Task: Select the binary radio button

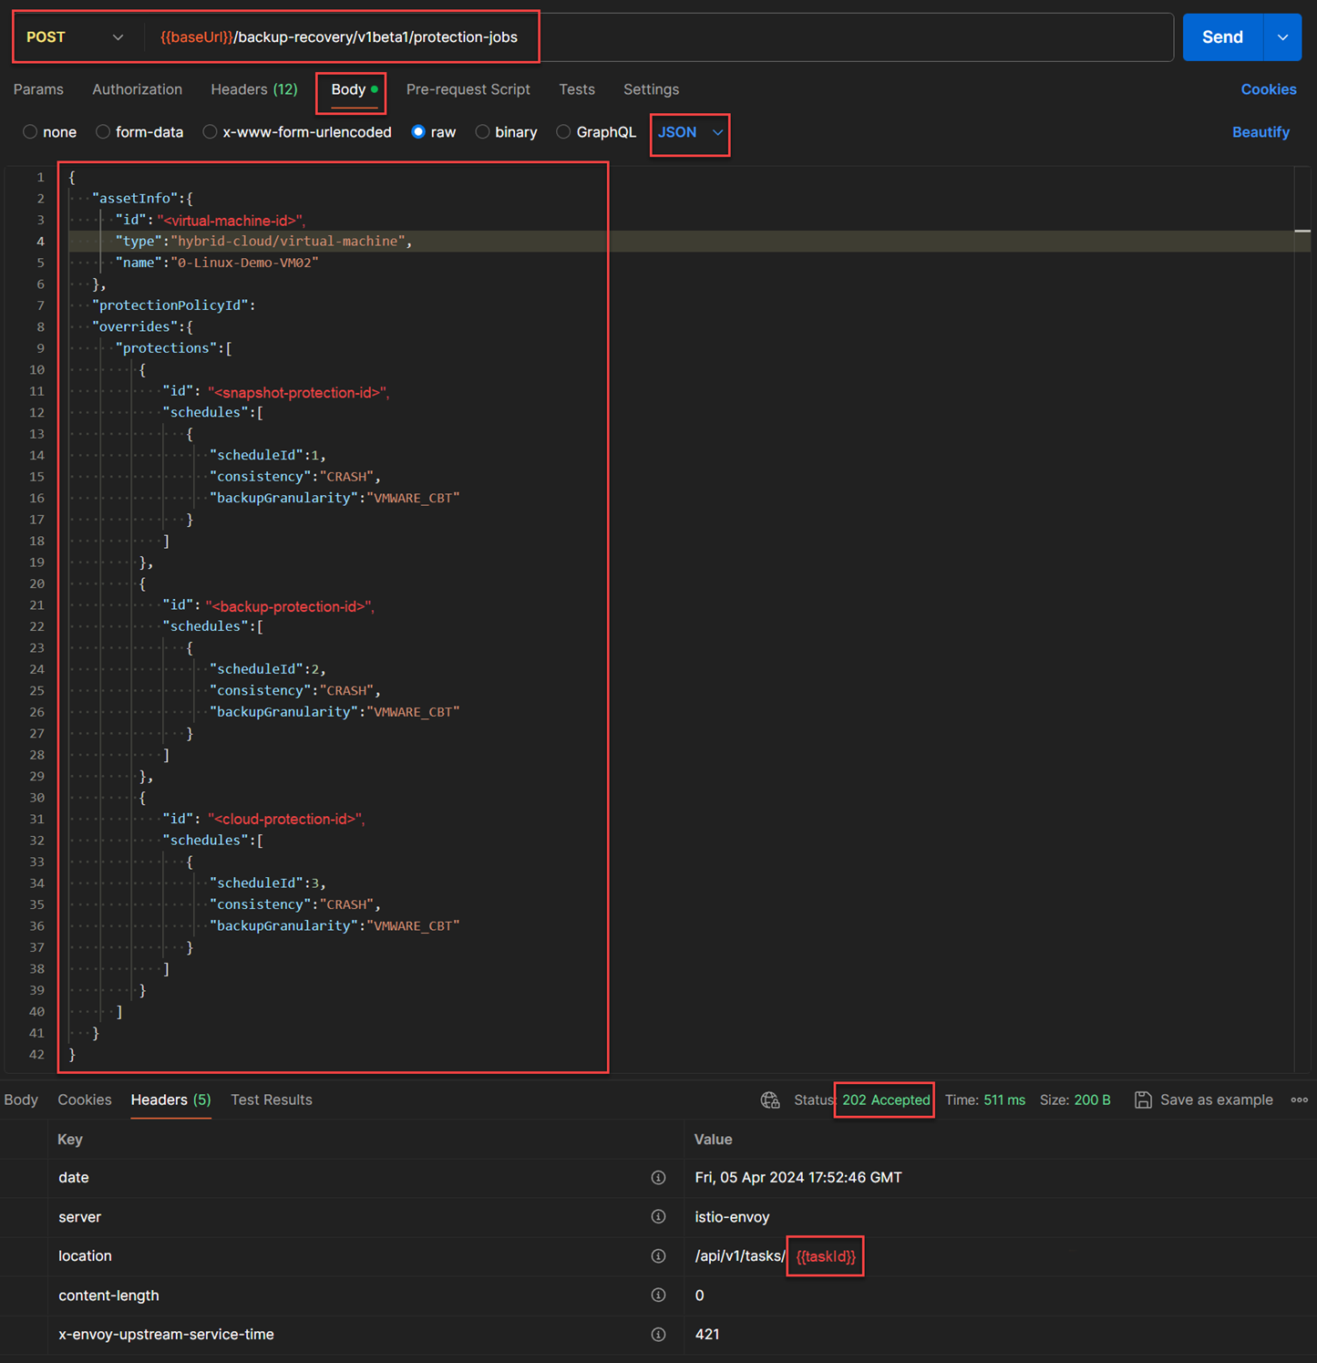Action: point(482,132)
